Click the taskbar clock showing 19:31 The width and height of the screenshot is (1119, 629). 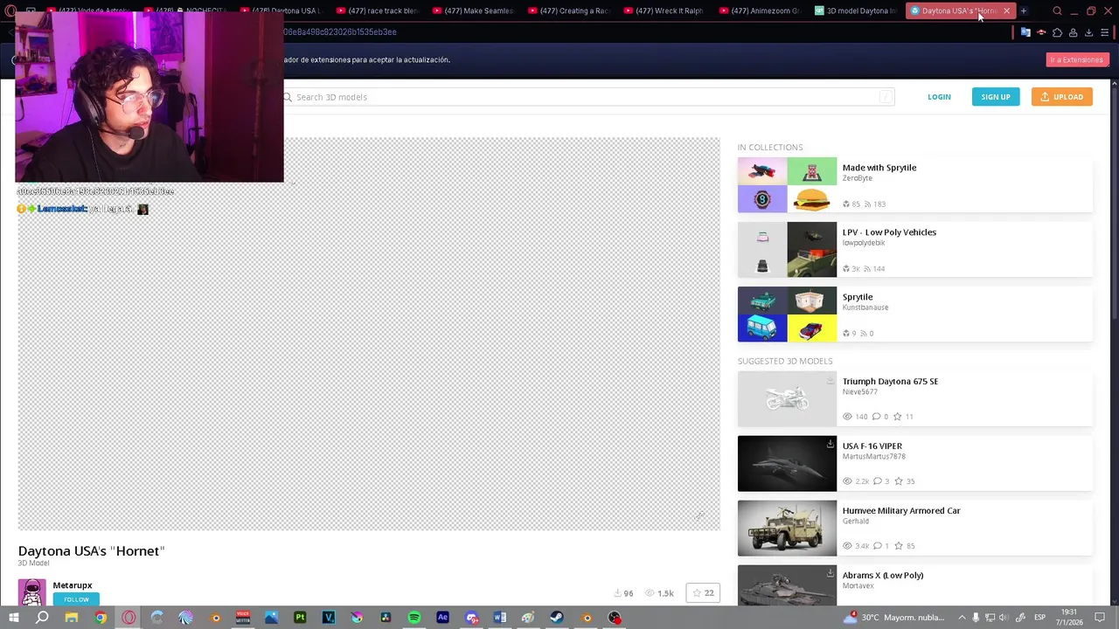coord(1069,618)
